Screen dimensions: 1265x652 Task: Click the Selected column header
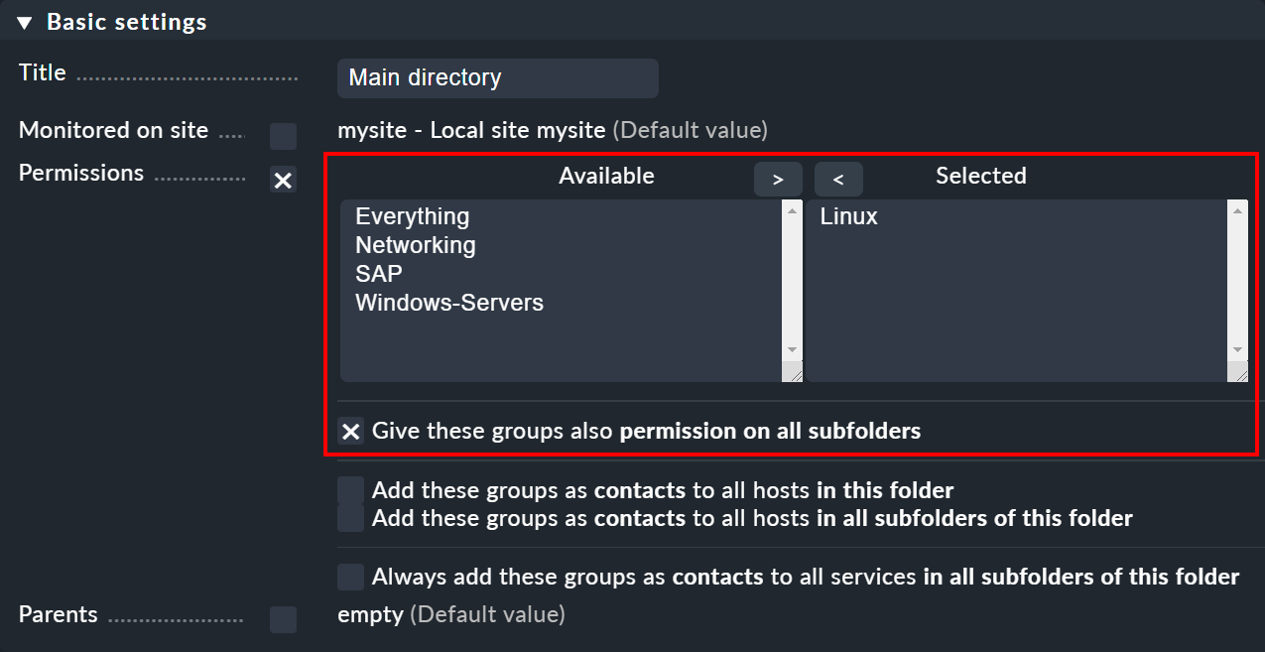click(x=981, y=176)
